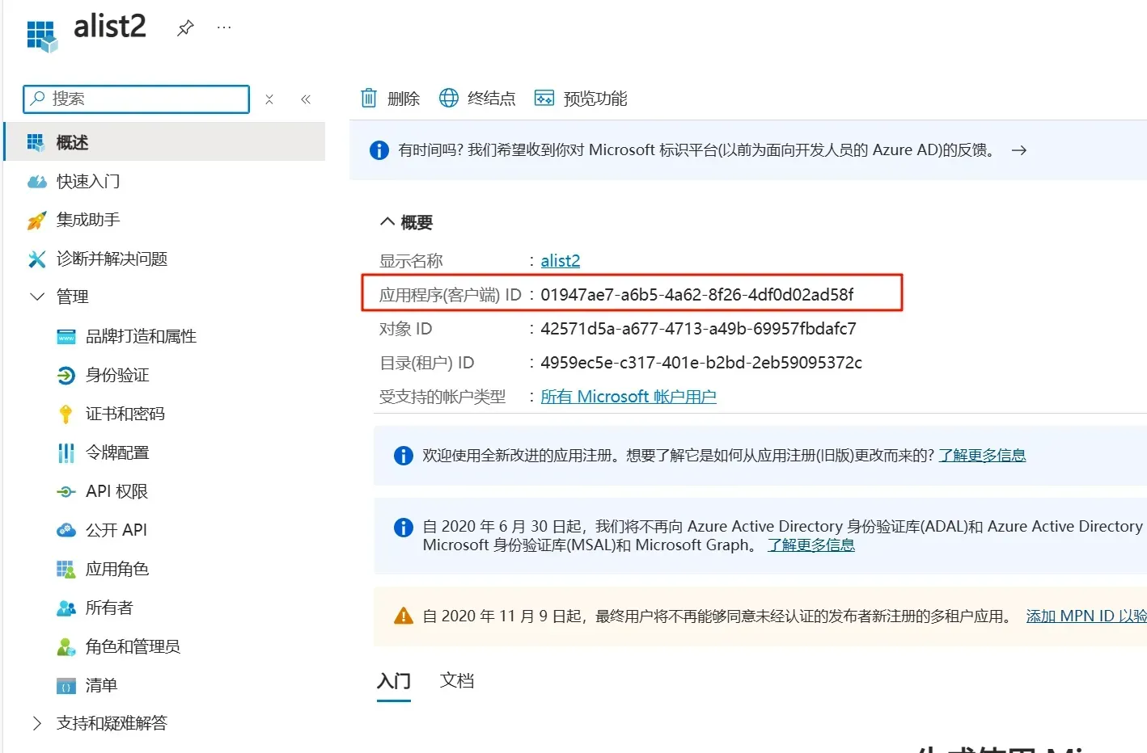The height and width of the screenshot is (753, 1147).
Task: Click the trash icon for 删除
Action: 369,98
